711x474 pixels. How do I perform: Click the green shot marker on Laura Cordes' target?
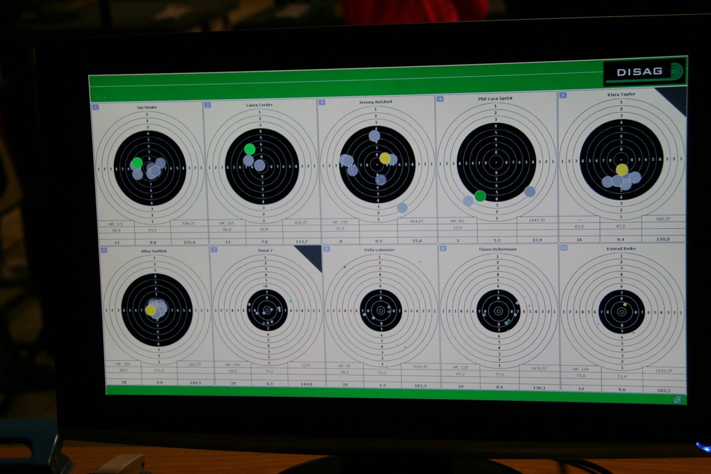tap(250, 149)
